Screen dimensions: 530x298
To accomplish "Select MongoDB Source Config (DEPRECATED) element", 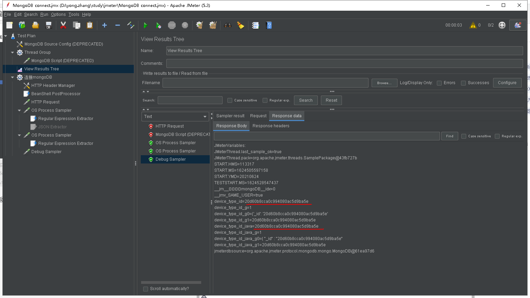I will coord(63,44).
